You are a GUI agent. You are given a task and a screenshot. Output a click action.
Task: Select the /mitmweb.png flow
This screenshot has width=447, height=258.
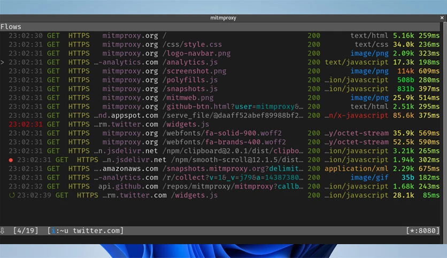click(x=220, y=98)
